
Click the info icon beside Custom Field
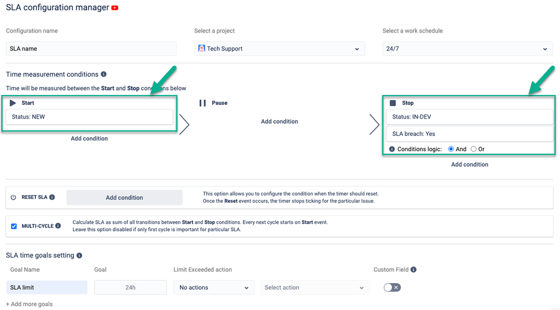tap(413, 270)
